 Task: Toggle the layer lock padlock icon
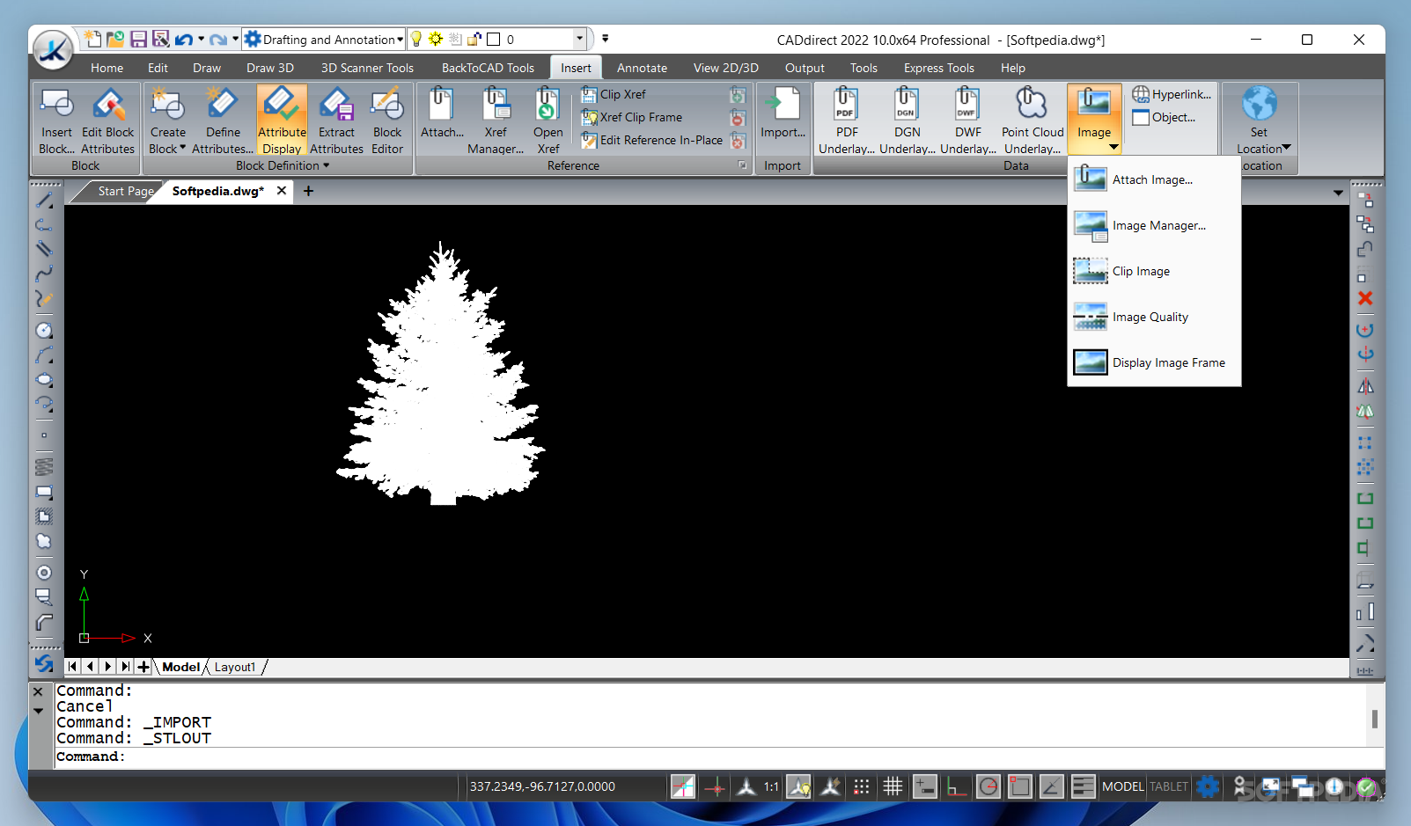point(474,39)
